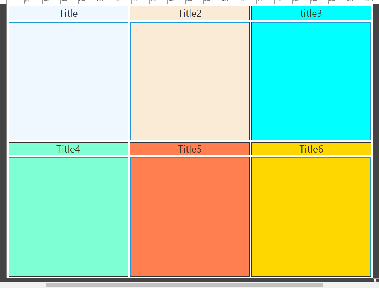
Task: Select the "Title6" panel header
Action: pyautogui.click(x=311, y=149)
